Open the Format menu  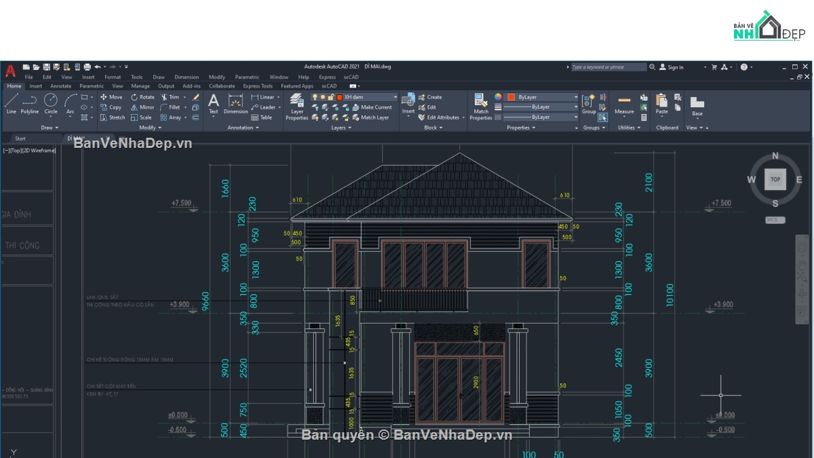tap(113, 77)
